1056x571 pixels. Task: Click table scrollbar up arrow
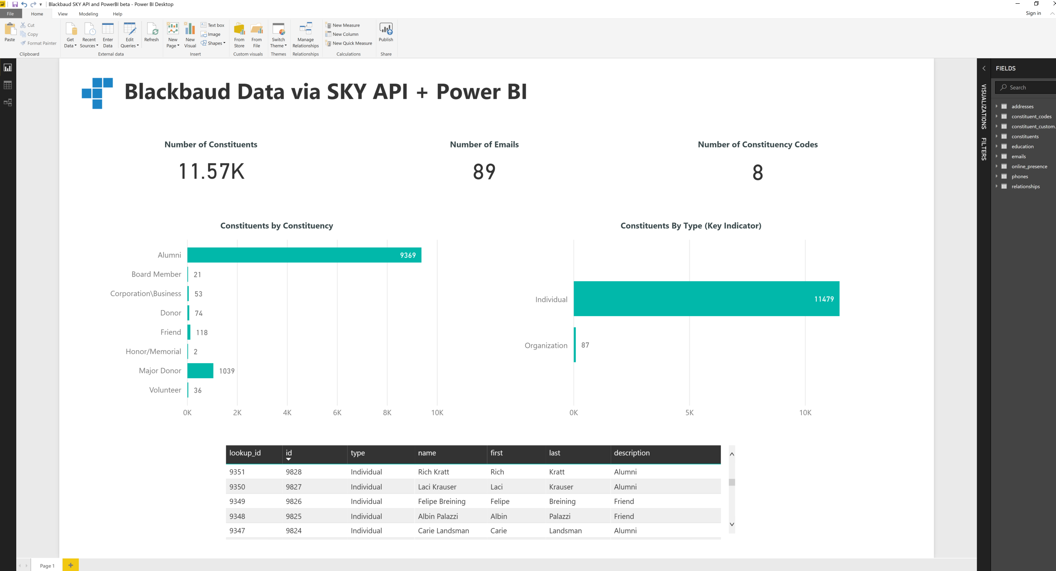pyautogui.click(x=732, y=454)
